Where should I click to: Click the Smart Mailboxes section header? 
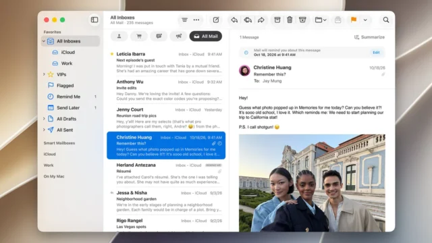(59, 143)
